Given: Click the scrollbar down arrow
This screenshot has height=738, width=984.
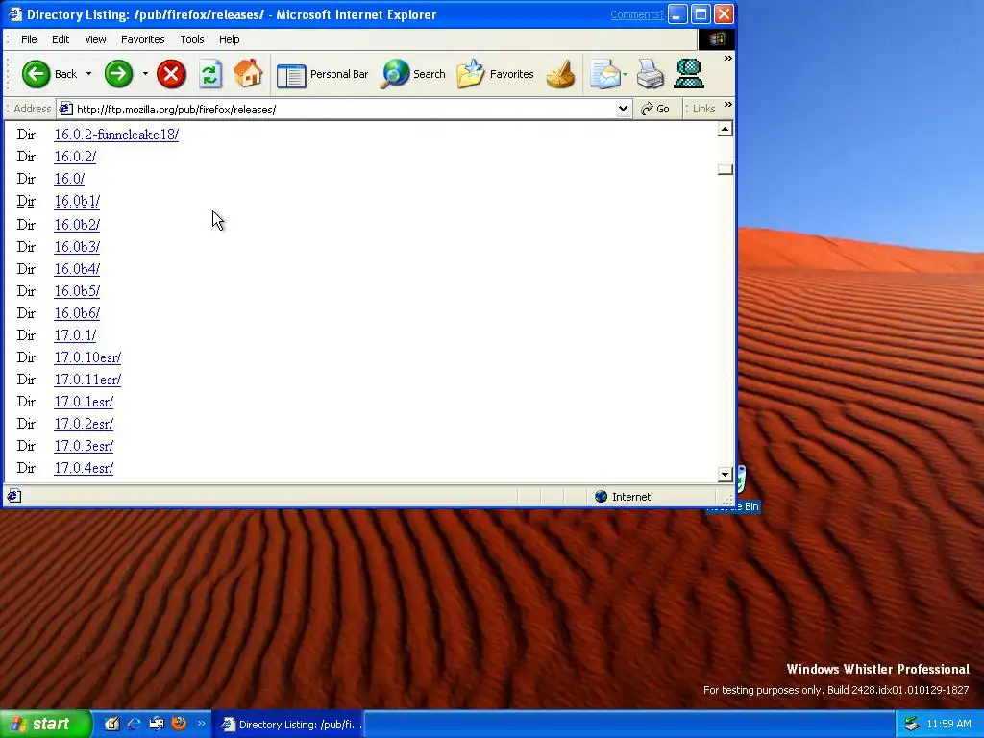Looking at the screenshot, I should (725, 475).
